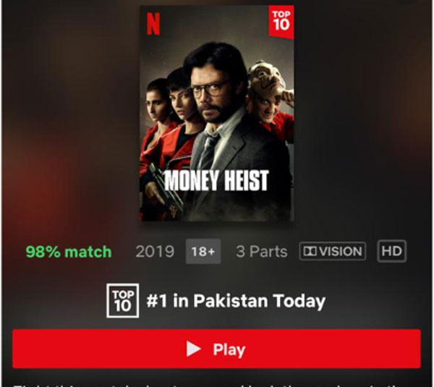Click the red Top 10 poster badge
The height and width of the screenshot is (387, 434).
coord(281,22)
